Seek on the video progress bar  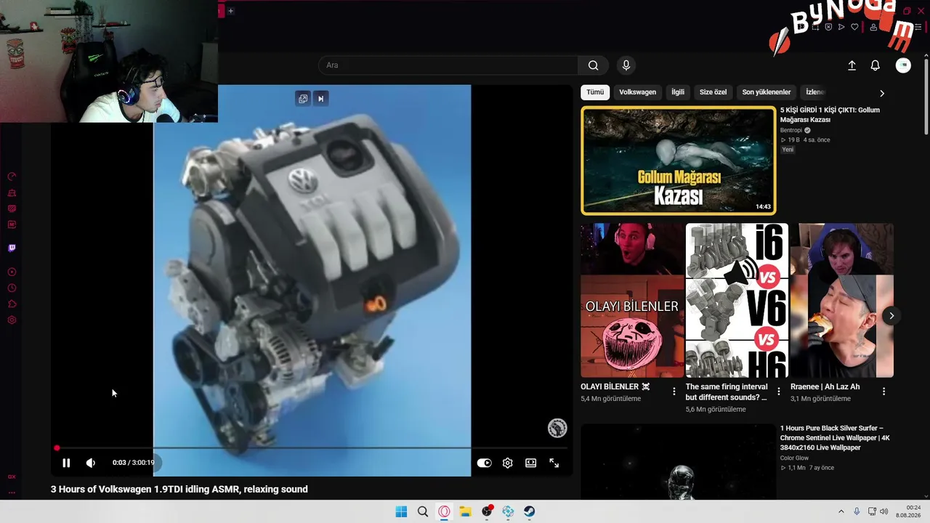coord(312,448)
